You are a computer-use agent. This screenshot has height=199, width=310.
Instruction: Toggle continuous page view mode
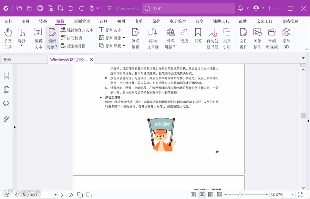tap(202, 195)
